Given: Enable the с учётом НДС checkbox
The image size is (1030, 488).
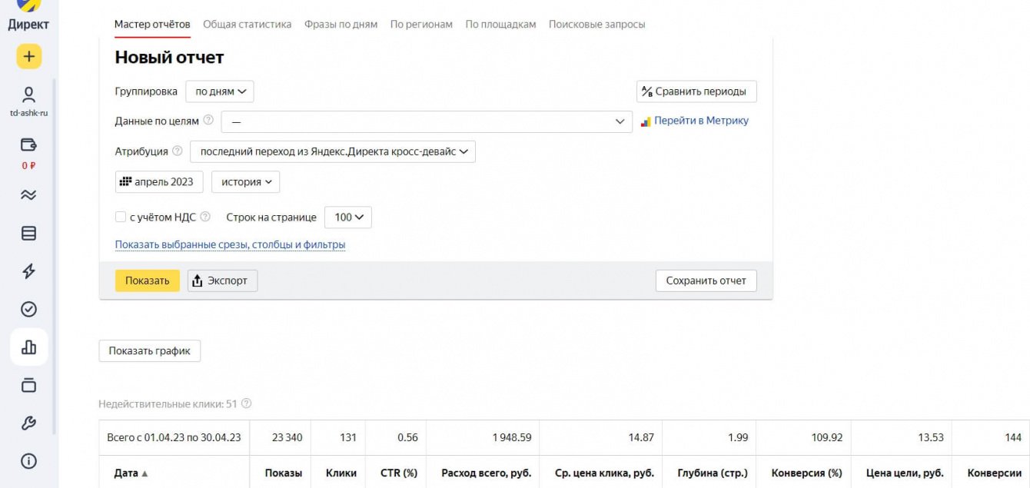Looking at the screenshot, I should pyautogui.click(x=121, y=217).
